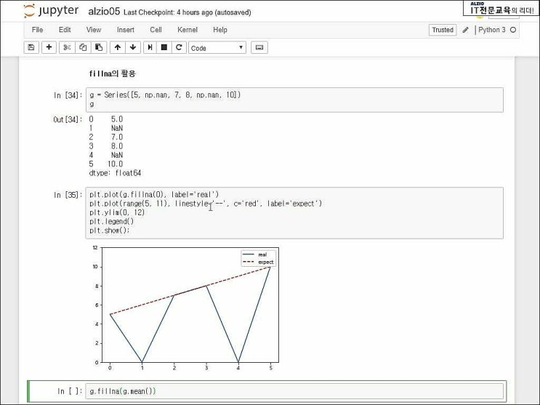
Task: Click the plot output chart image
Action: (185, 309)
